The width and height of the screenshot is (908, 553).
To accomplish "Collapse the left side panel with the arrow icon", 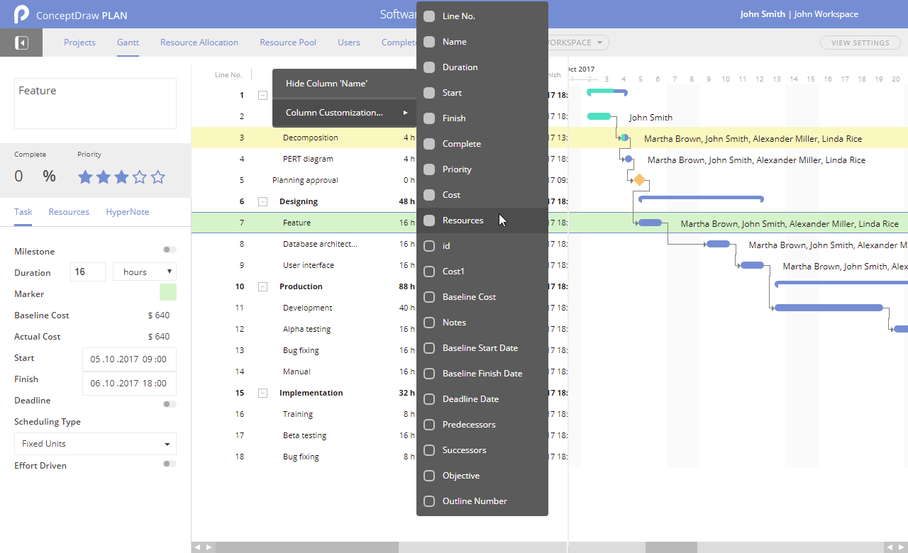I will [x=21, y=43].
